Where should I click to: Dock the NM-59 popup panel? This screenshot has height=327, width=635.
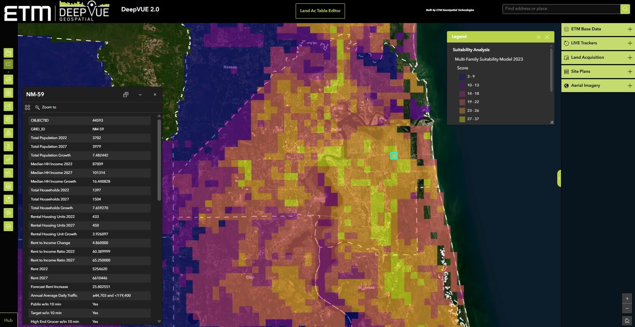(x=126, y=94)
